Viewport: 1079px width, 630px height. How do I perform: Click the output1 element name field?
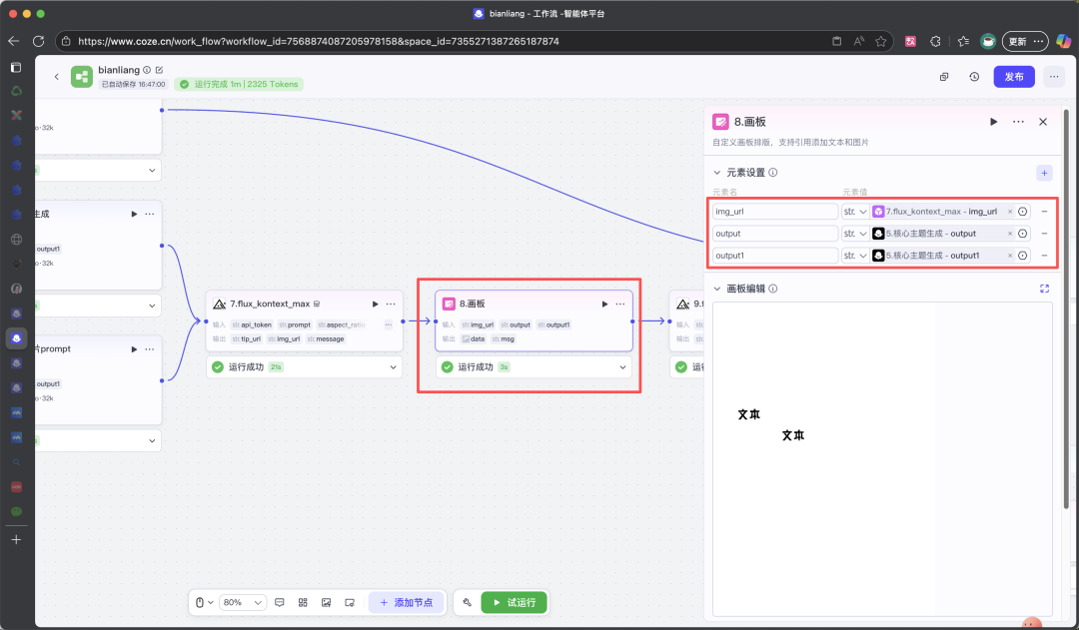tap(775, 256)
